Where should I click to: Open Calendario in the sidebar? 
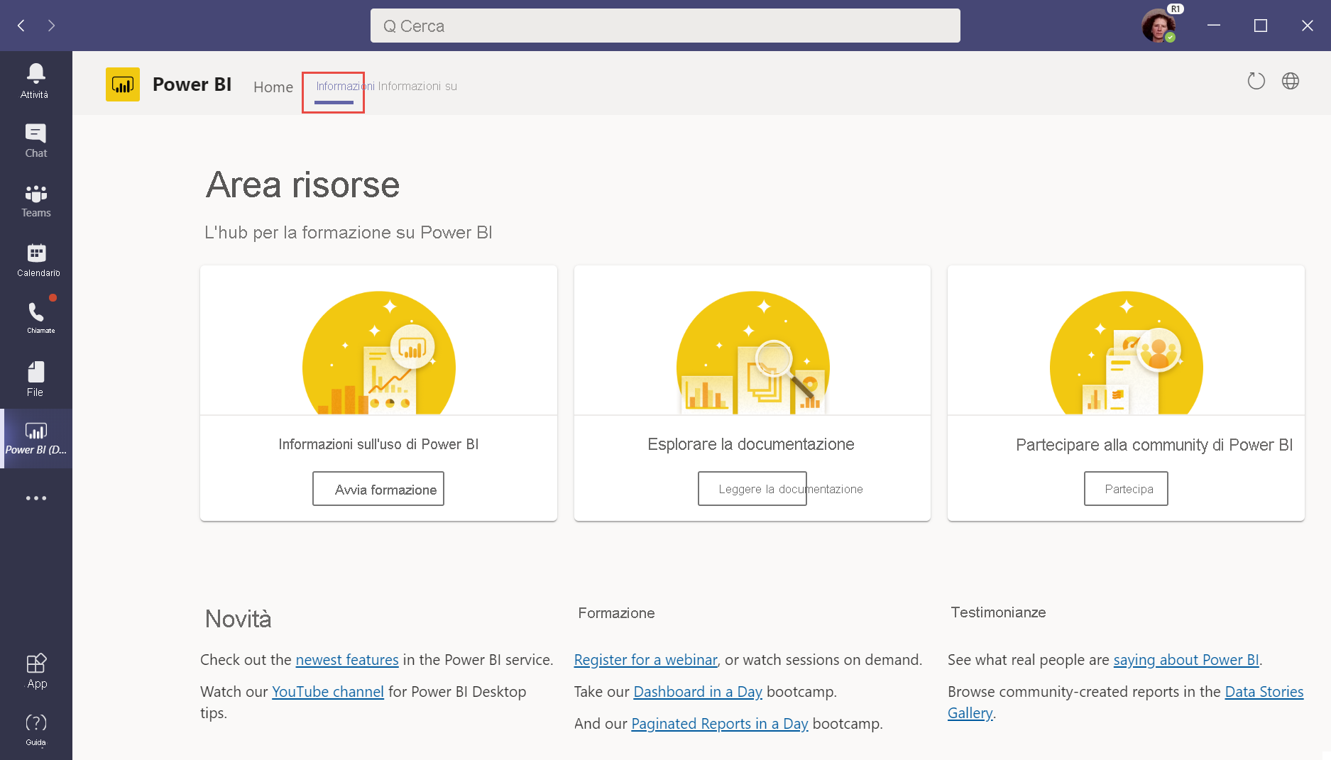coord(38,260)
